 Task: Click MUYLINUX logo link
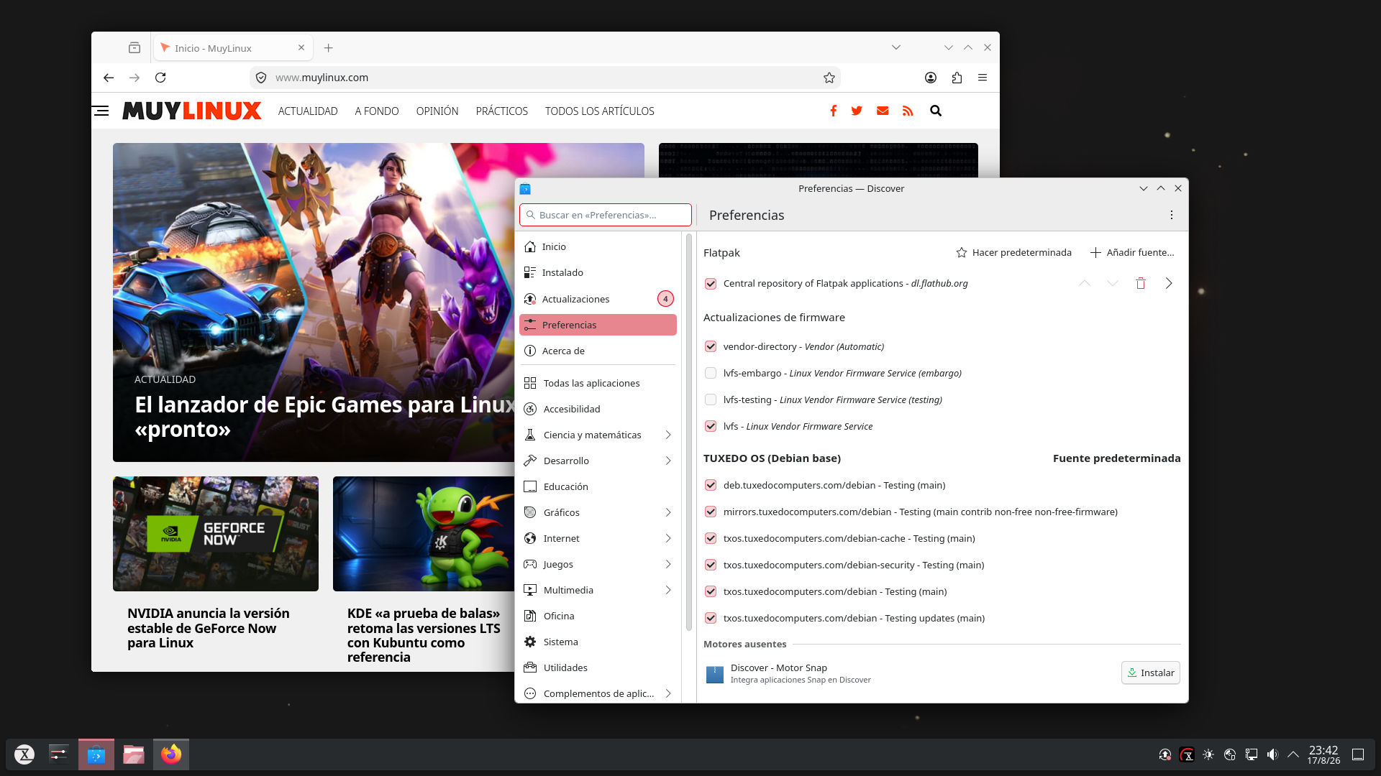192,111
